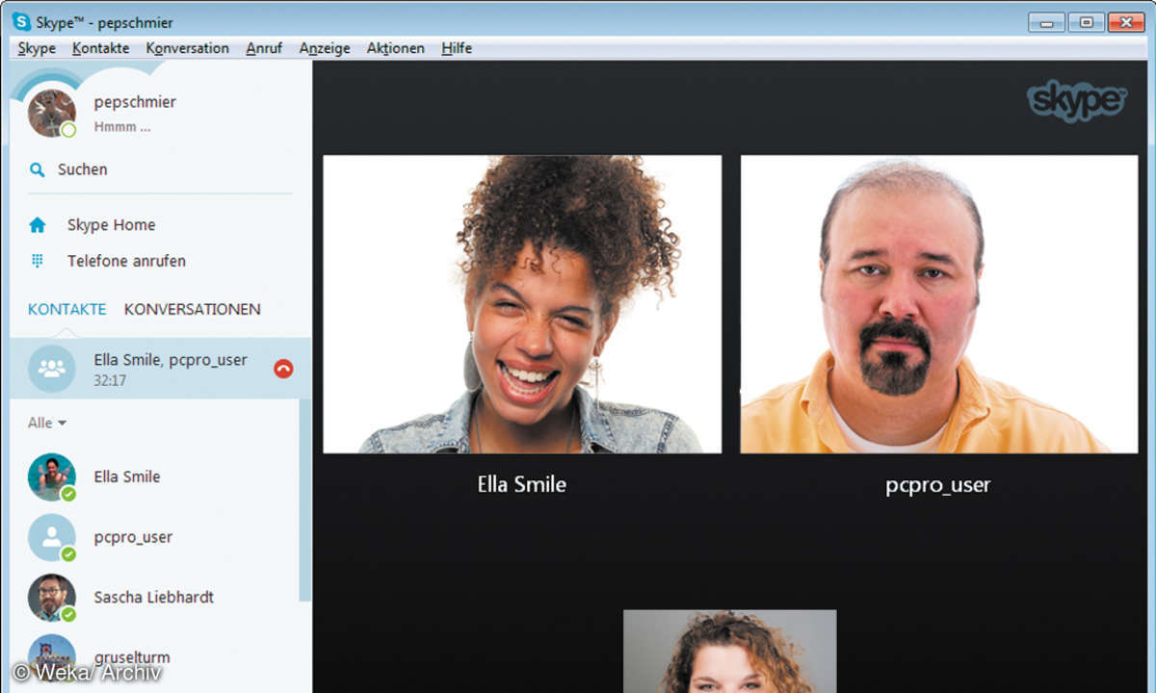Close the Skype window
This screenshot has width=1156, height=693.
coord(1126,21)
